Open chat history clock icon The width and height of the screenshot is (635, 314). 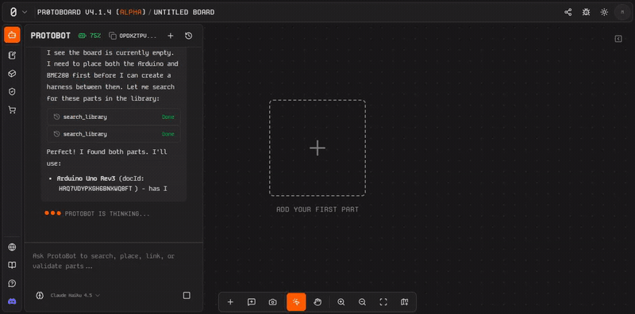(x=188, y=36)
